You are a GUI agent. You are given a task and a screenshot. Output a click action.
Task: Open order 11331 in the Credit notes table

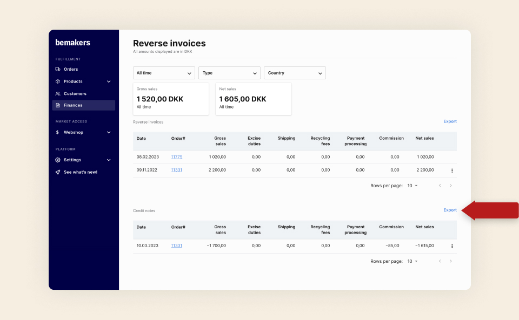[176, 246]
